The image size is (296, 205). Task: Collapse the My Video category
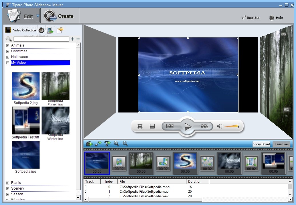8,63
